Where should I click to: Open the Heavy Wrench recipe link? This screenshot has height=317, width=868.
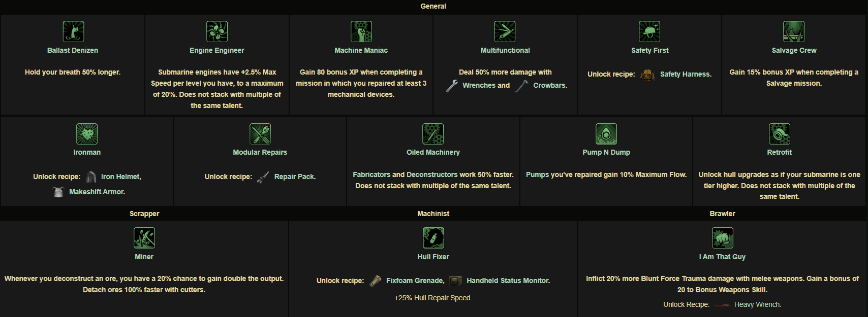pyautogui.click(x=757, y=305)
